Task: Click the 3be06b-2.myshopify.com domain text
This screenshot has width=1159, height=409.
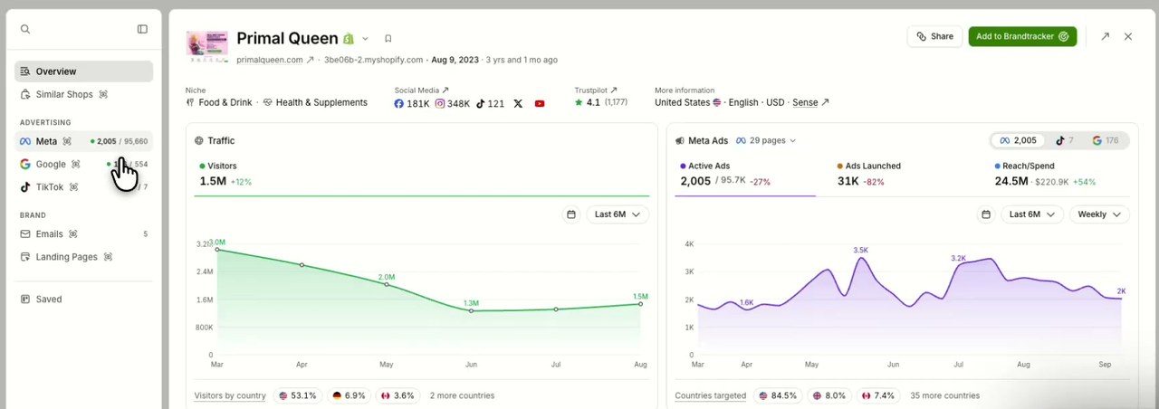Action: click(x=373, y=60)
